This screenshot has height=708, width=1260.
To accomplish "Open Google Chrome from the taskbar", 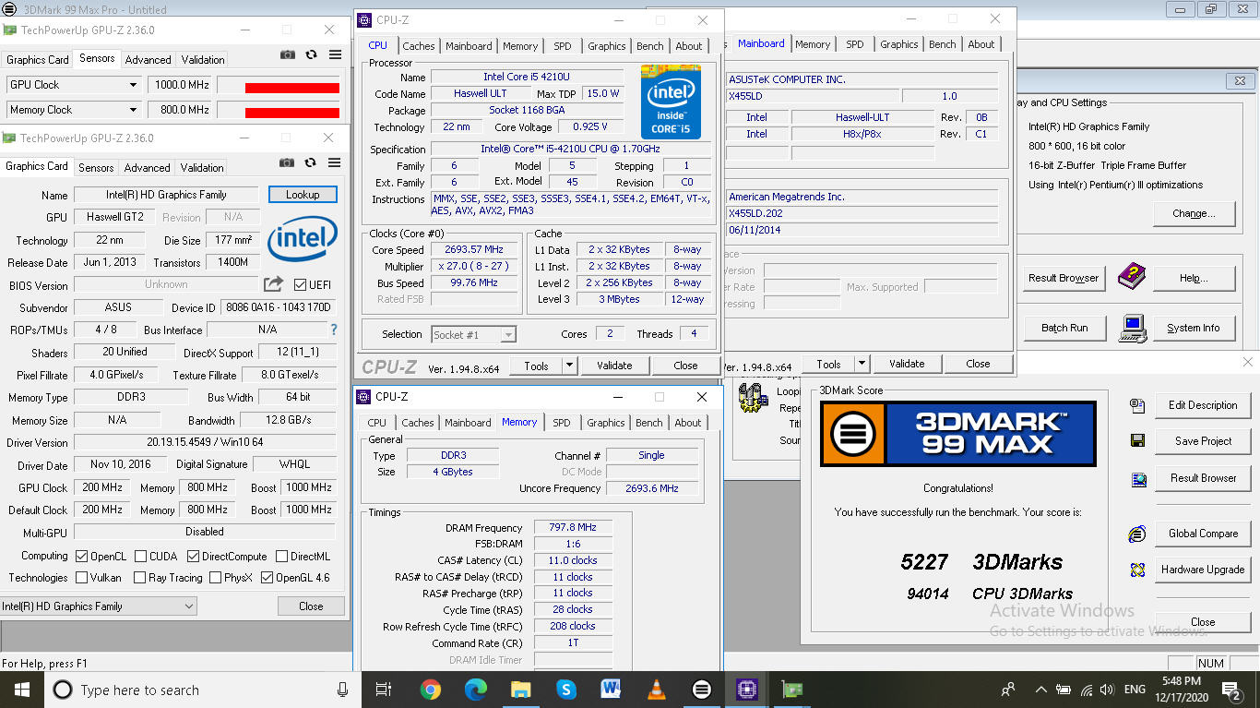I will pyautogui.click(x=430, y=690).
